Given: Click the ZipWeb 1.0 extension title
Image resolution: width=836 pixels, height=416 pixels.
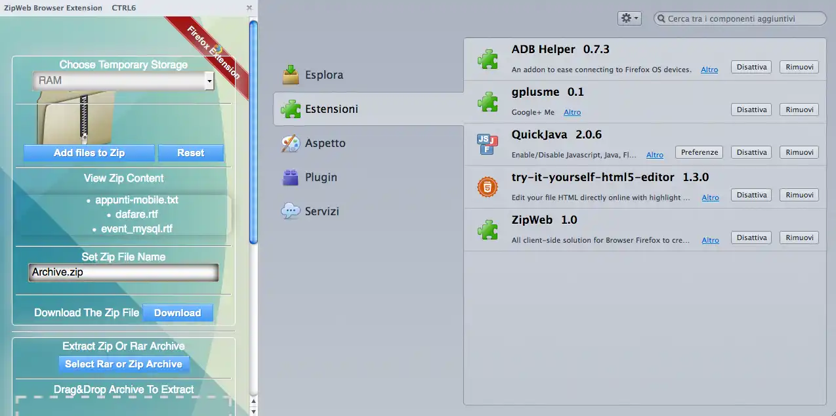Looking at the screenshot, I should 544,220.
